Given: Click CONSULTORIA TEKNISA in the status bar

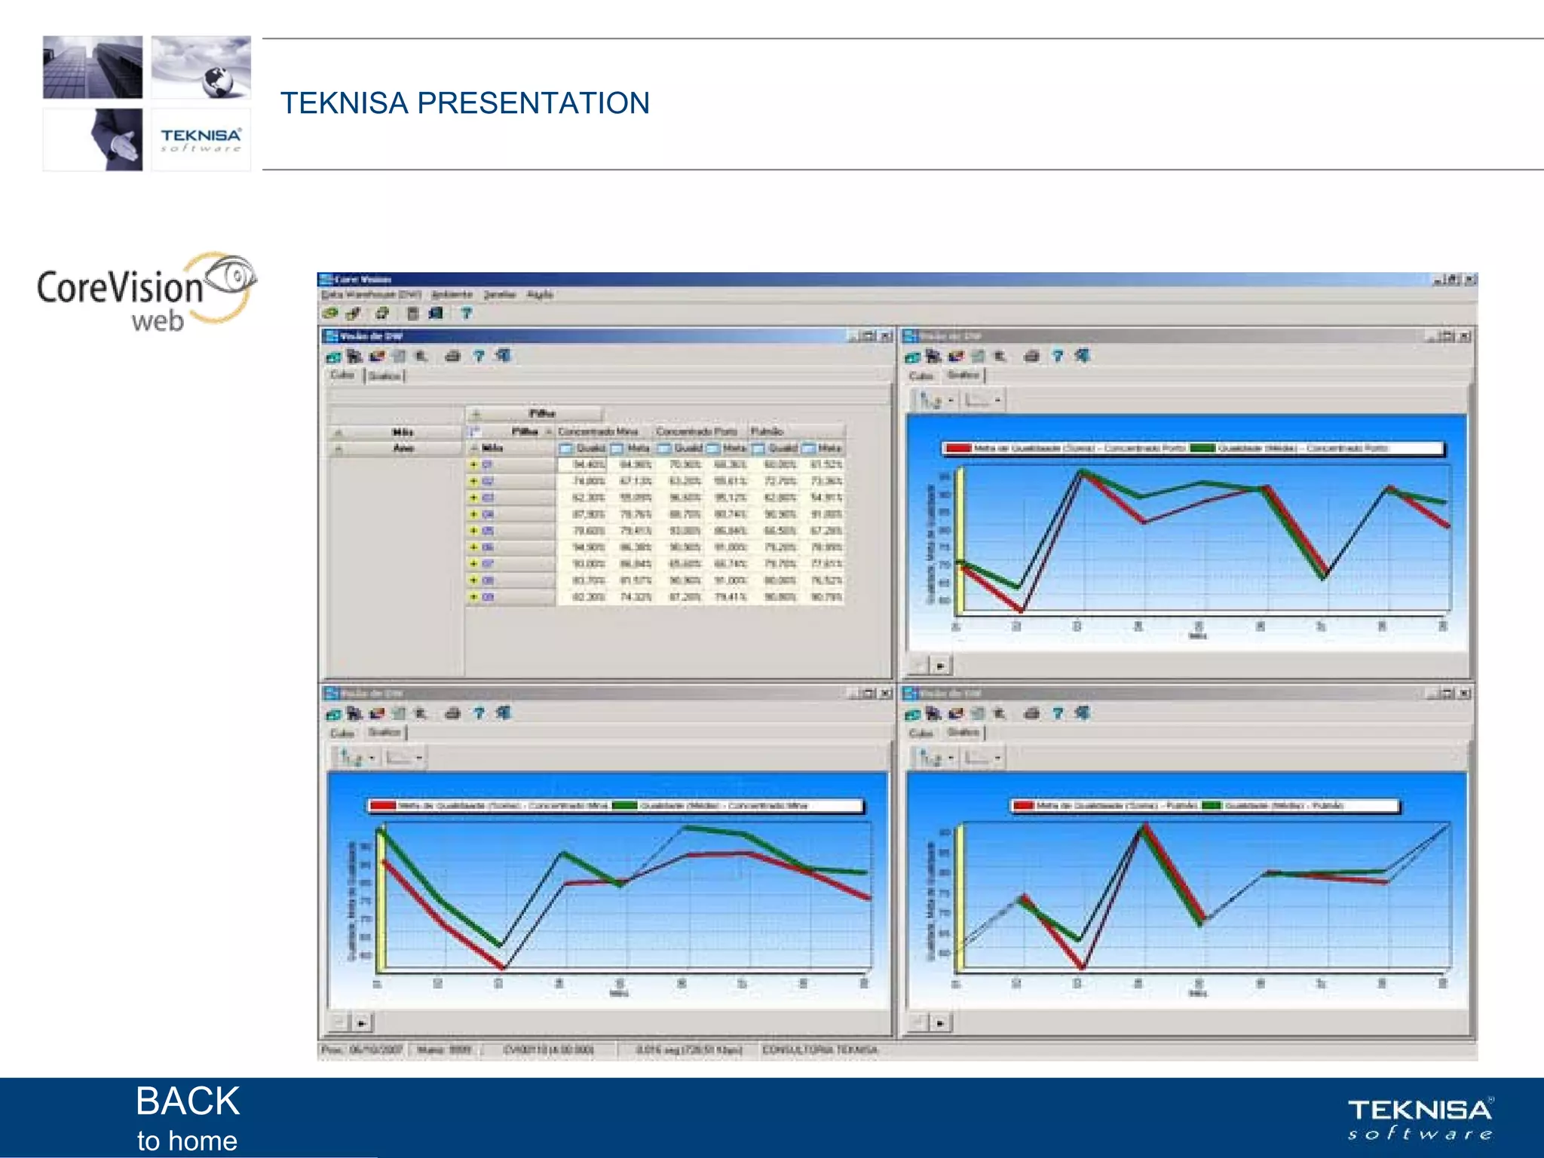Looking at the screenshot, I should [819, 1050].
